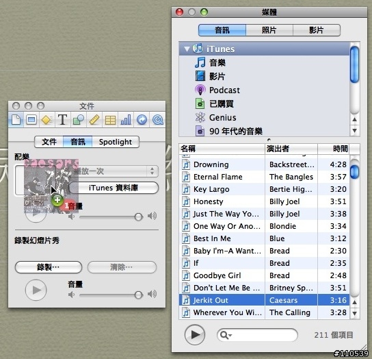
Task: Switch to the Spotlight inspector tab
Action: (116, 142)
